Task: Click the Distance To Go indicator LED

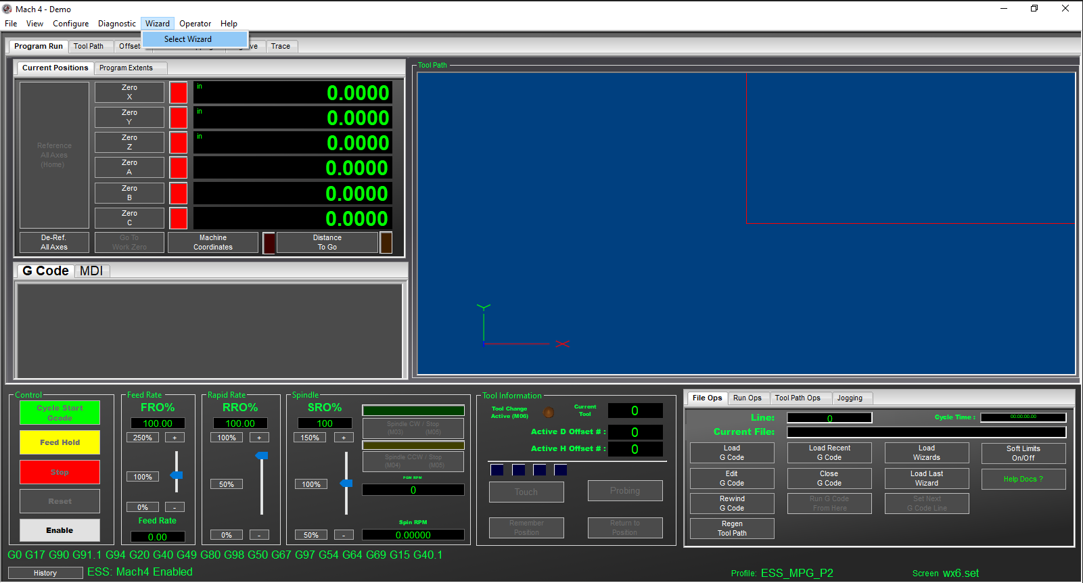Action: point(386,243)
